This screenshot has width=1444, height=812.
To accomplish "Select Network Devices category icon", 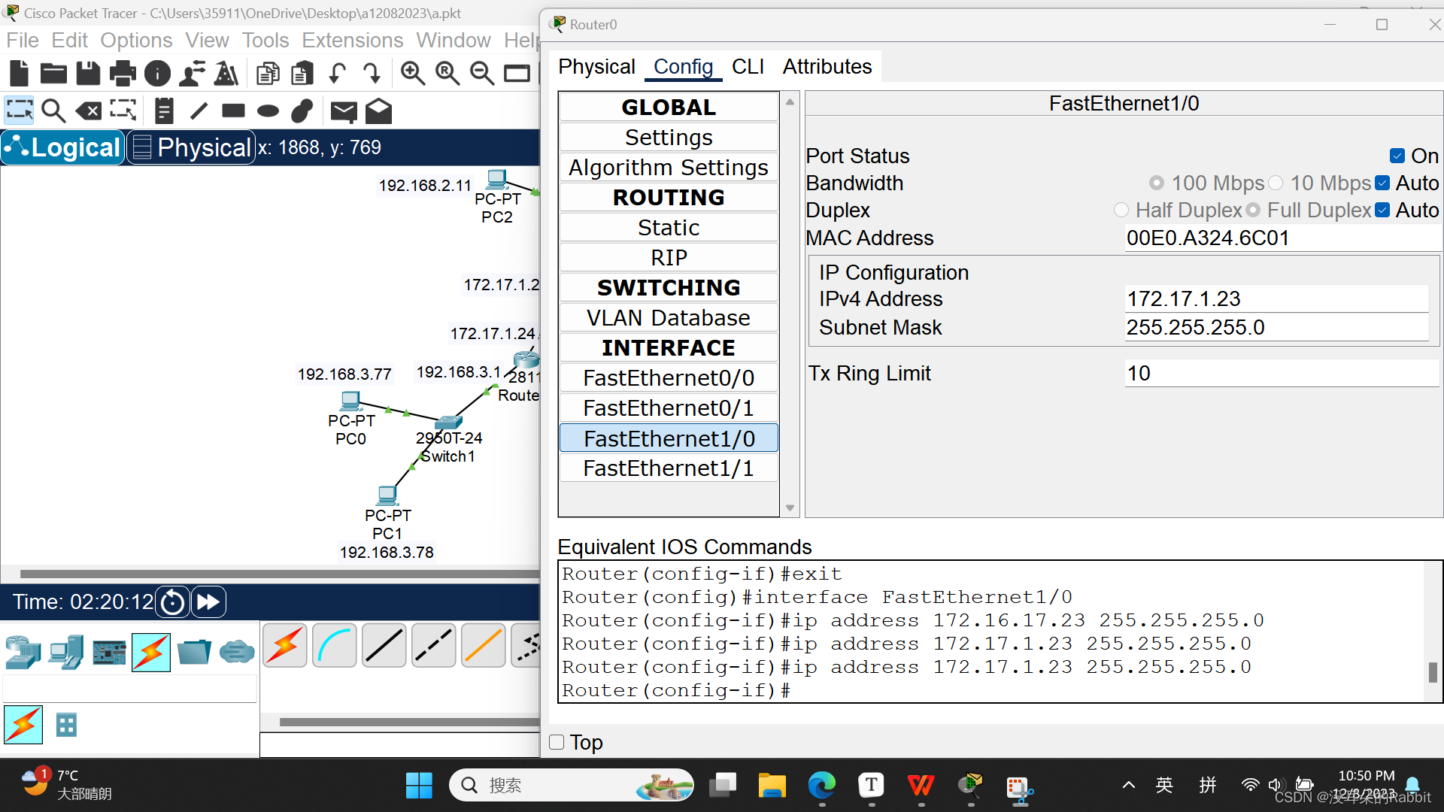I will [23, 652].
